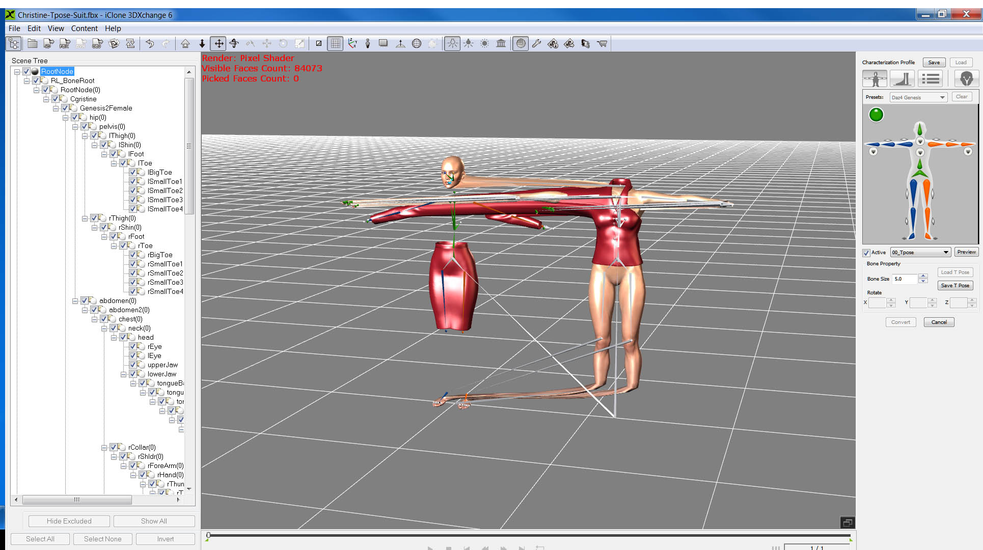The width and height of the screenshot is (983, 550).
Task: Open the Content menu
Action: pos(84,29)
